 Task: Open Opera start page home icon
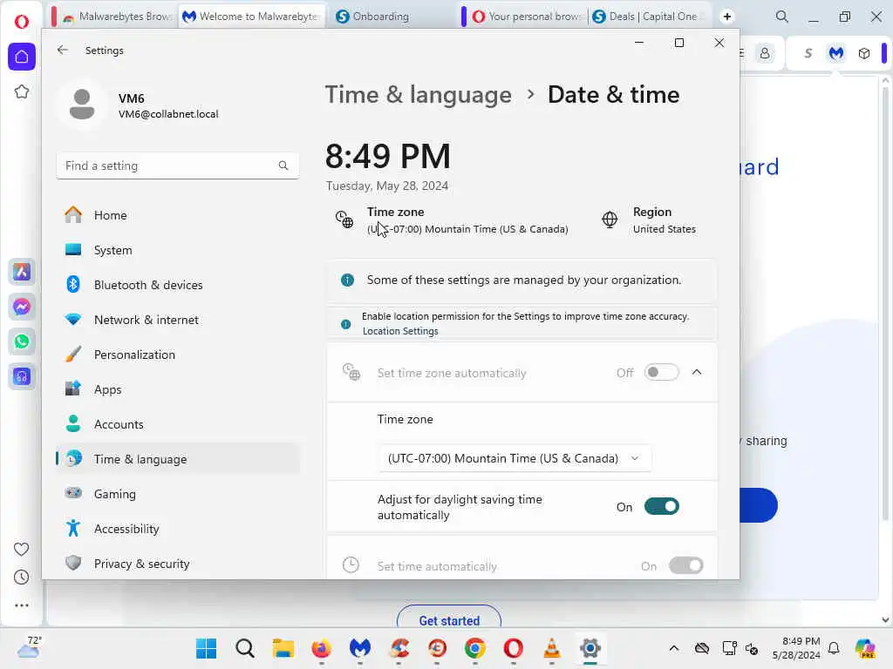click(x=22, y=57)
